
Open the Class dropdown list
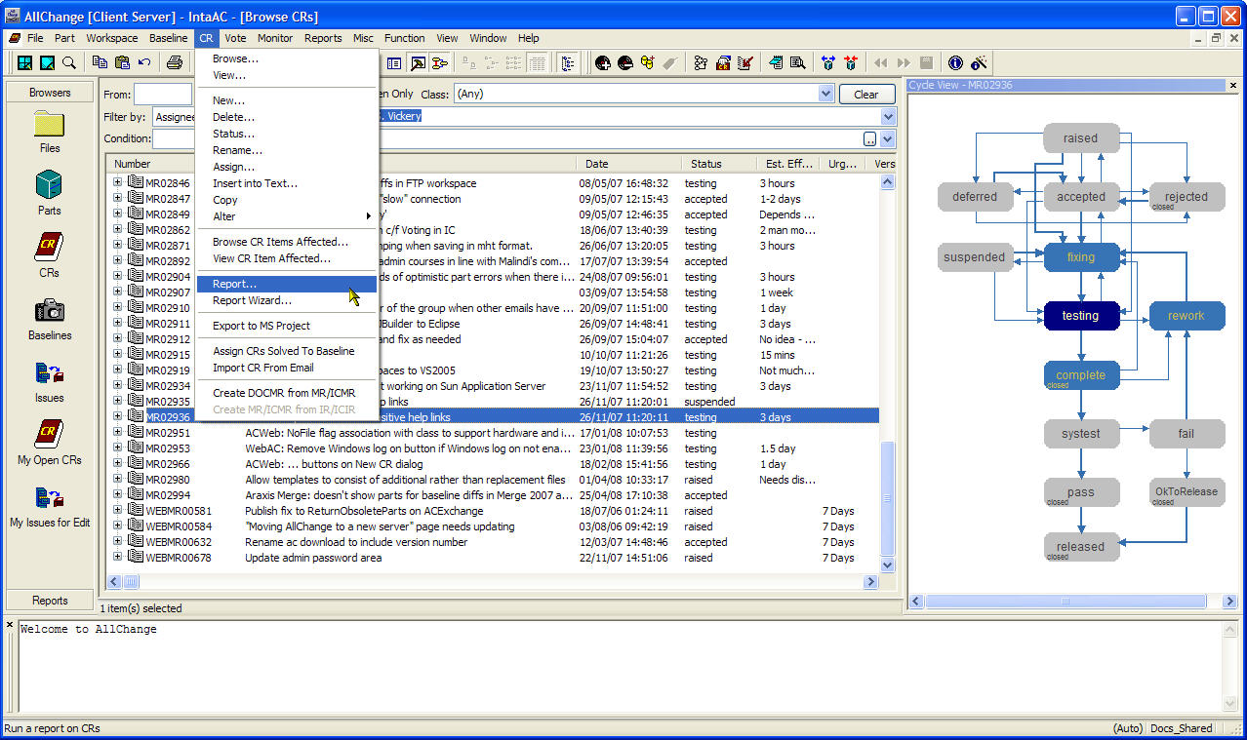point(825,95)
